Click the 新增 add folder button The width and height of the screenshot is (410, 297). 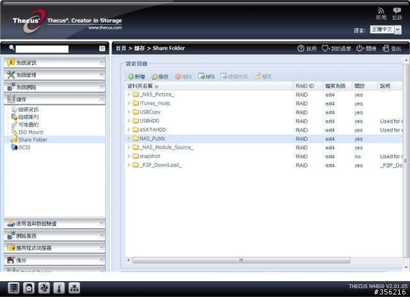(136, 77)
